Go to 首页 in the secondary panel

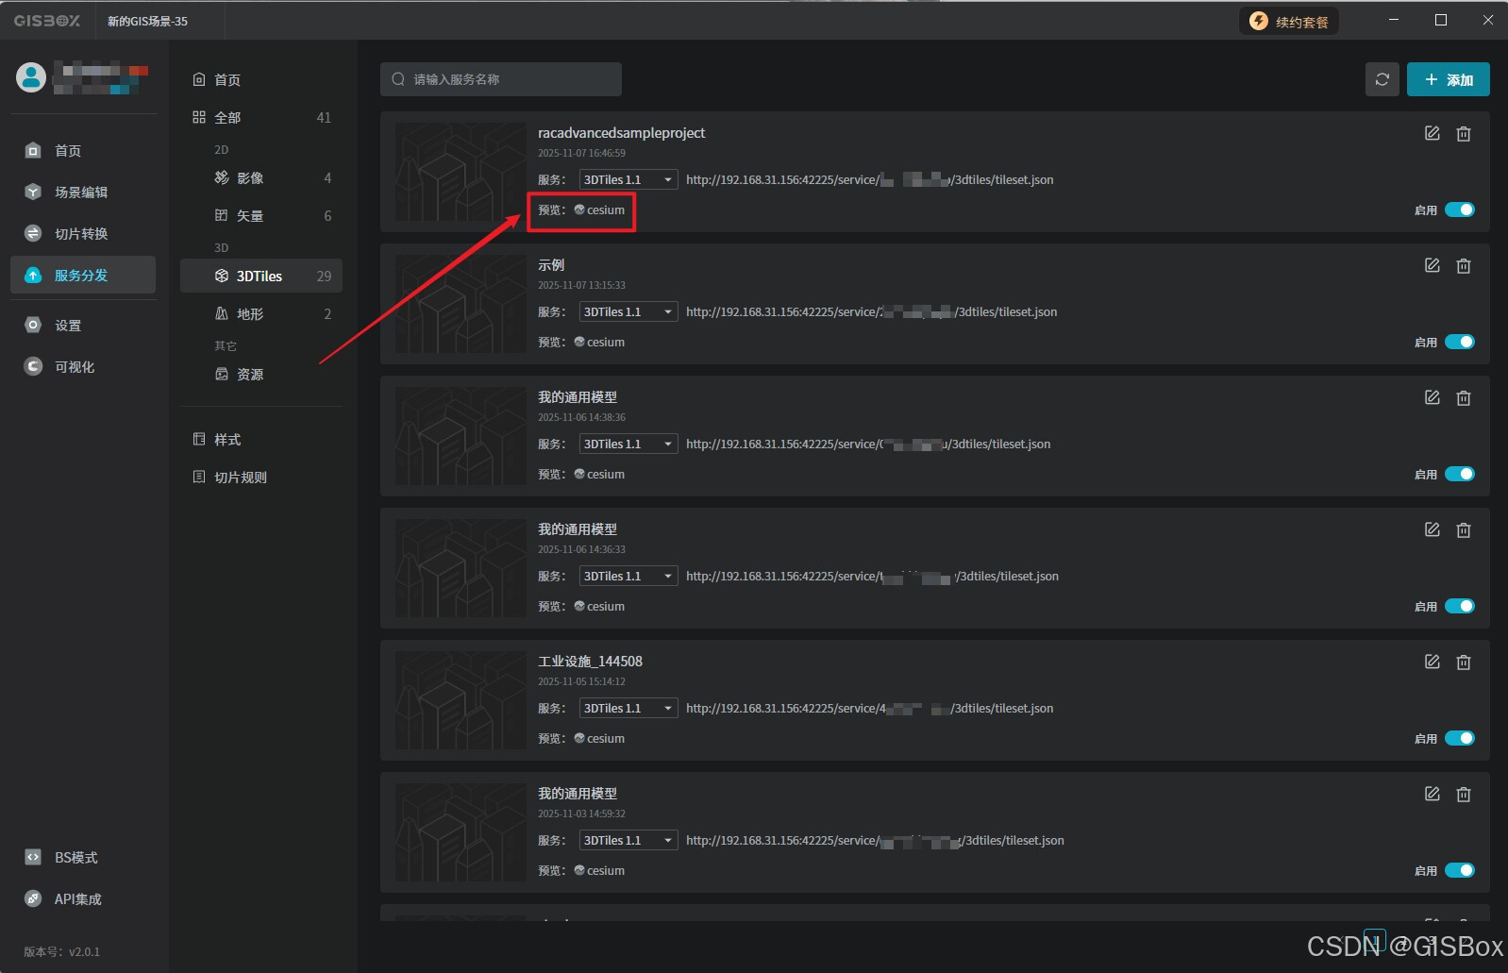[x=261, y=80]
